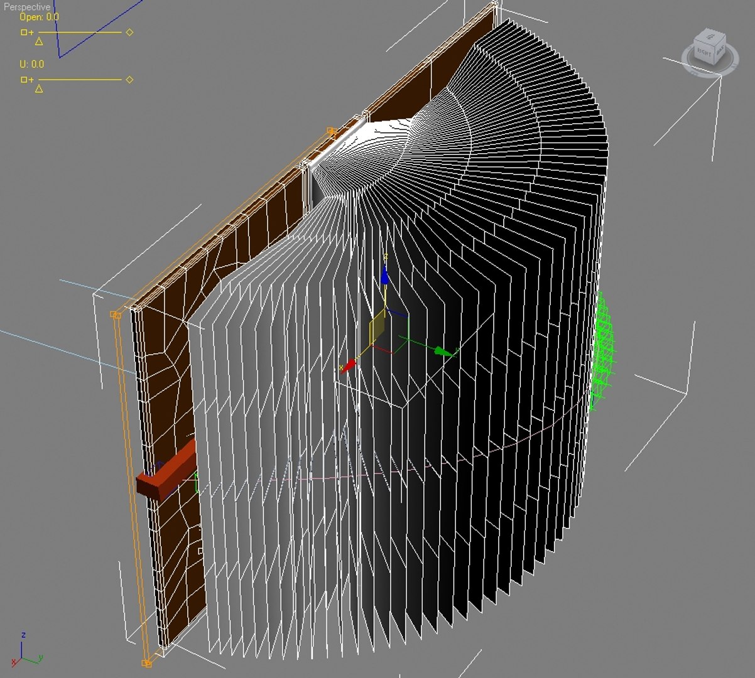Click the U slider's square move handle
755x678 pixels.
24,80
